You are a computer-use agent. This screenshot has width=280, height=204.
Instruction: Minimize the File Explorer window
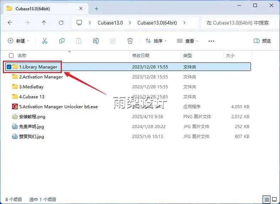[239, 5]
